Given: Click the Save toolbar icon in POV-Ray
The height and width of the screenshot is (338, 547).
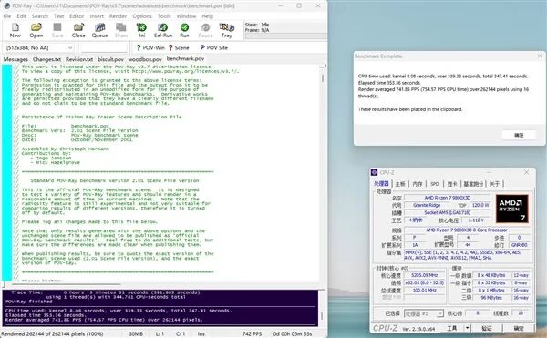Looking at the screenshot, I should pos(57,30).
